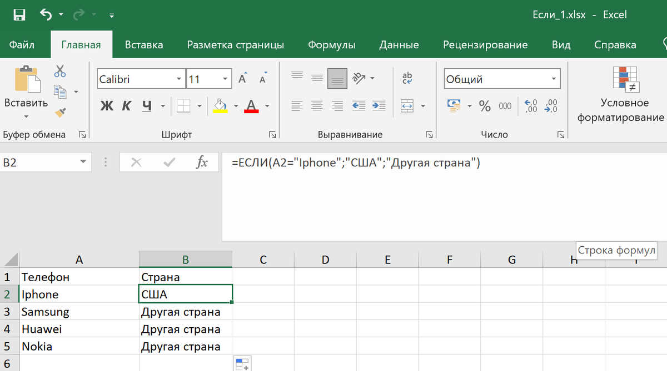The image size is (667, 371).
Task: Open the Справка tab
Action: coord(615,45)
